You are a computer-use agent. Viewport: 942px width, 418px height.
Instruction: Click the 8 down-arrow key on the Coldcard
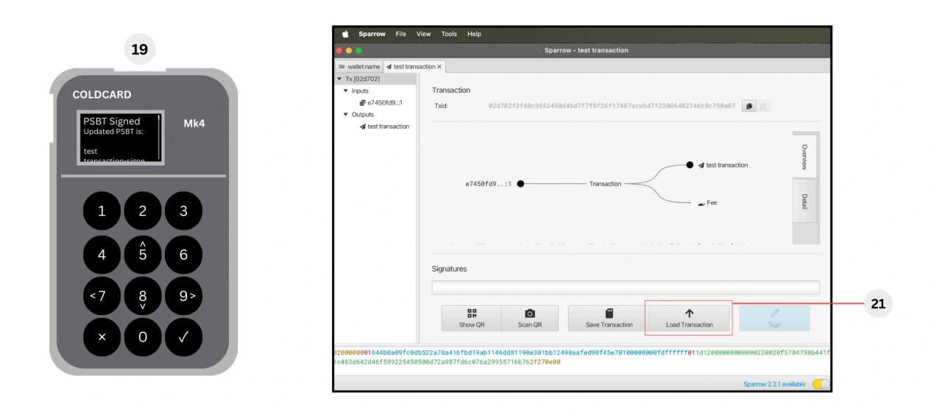pos(143,296)
